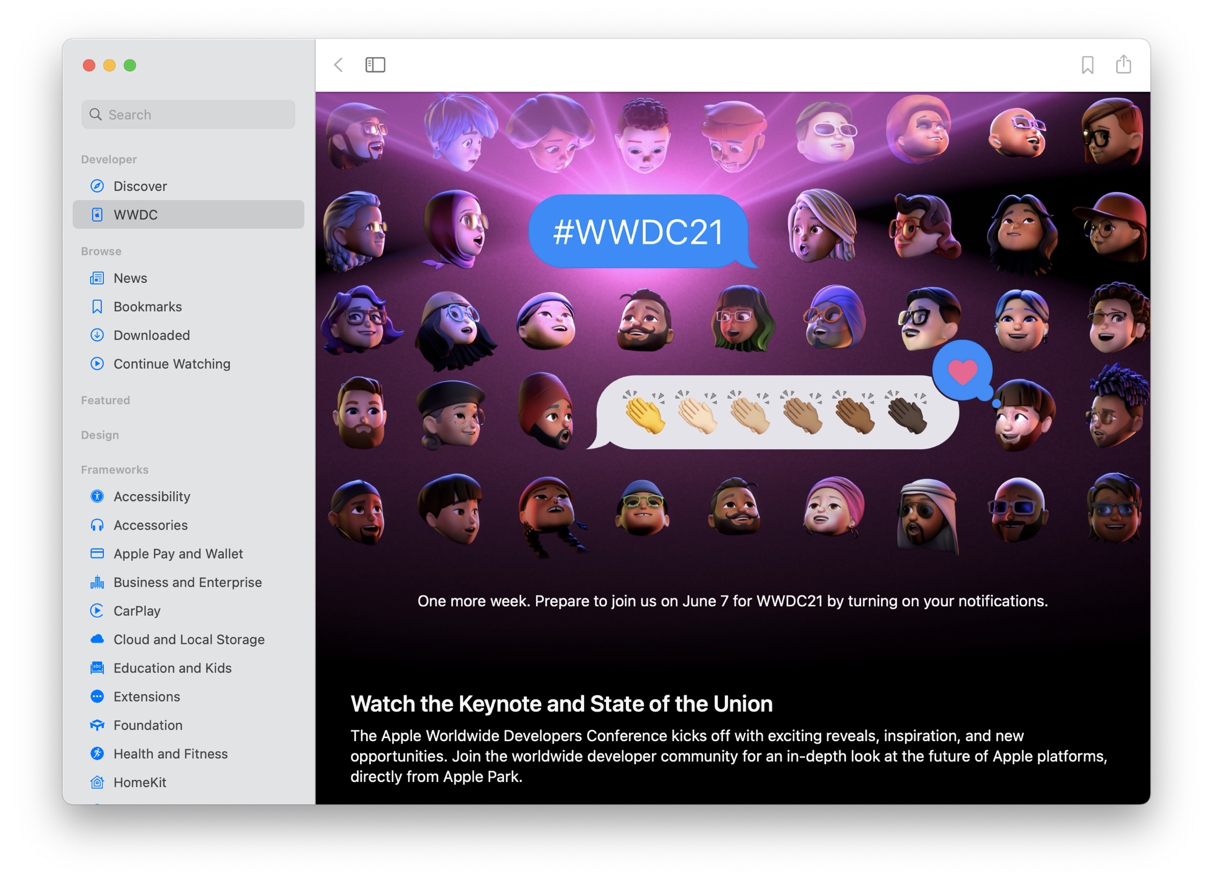Open Discover in the sidebar
This screenshot has height=880, width=1213.
(x=188, y=186)
